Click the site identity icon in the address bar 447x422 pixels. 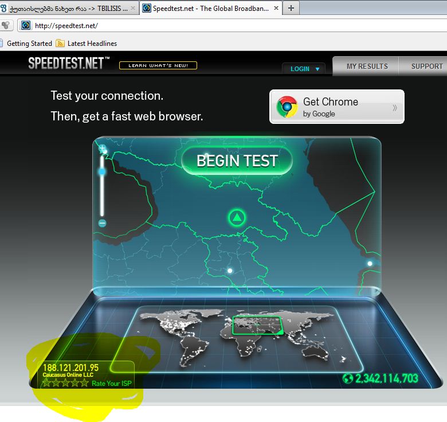coord(26,25)
